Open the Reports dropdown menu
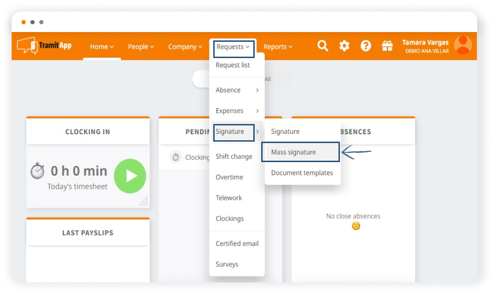Image resolution: width=494 pixels, height=294 pixels. click(x=277, y=46)
